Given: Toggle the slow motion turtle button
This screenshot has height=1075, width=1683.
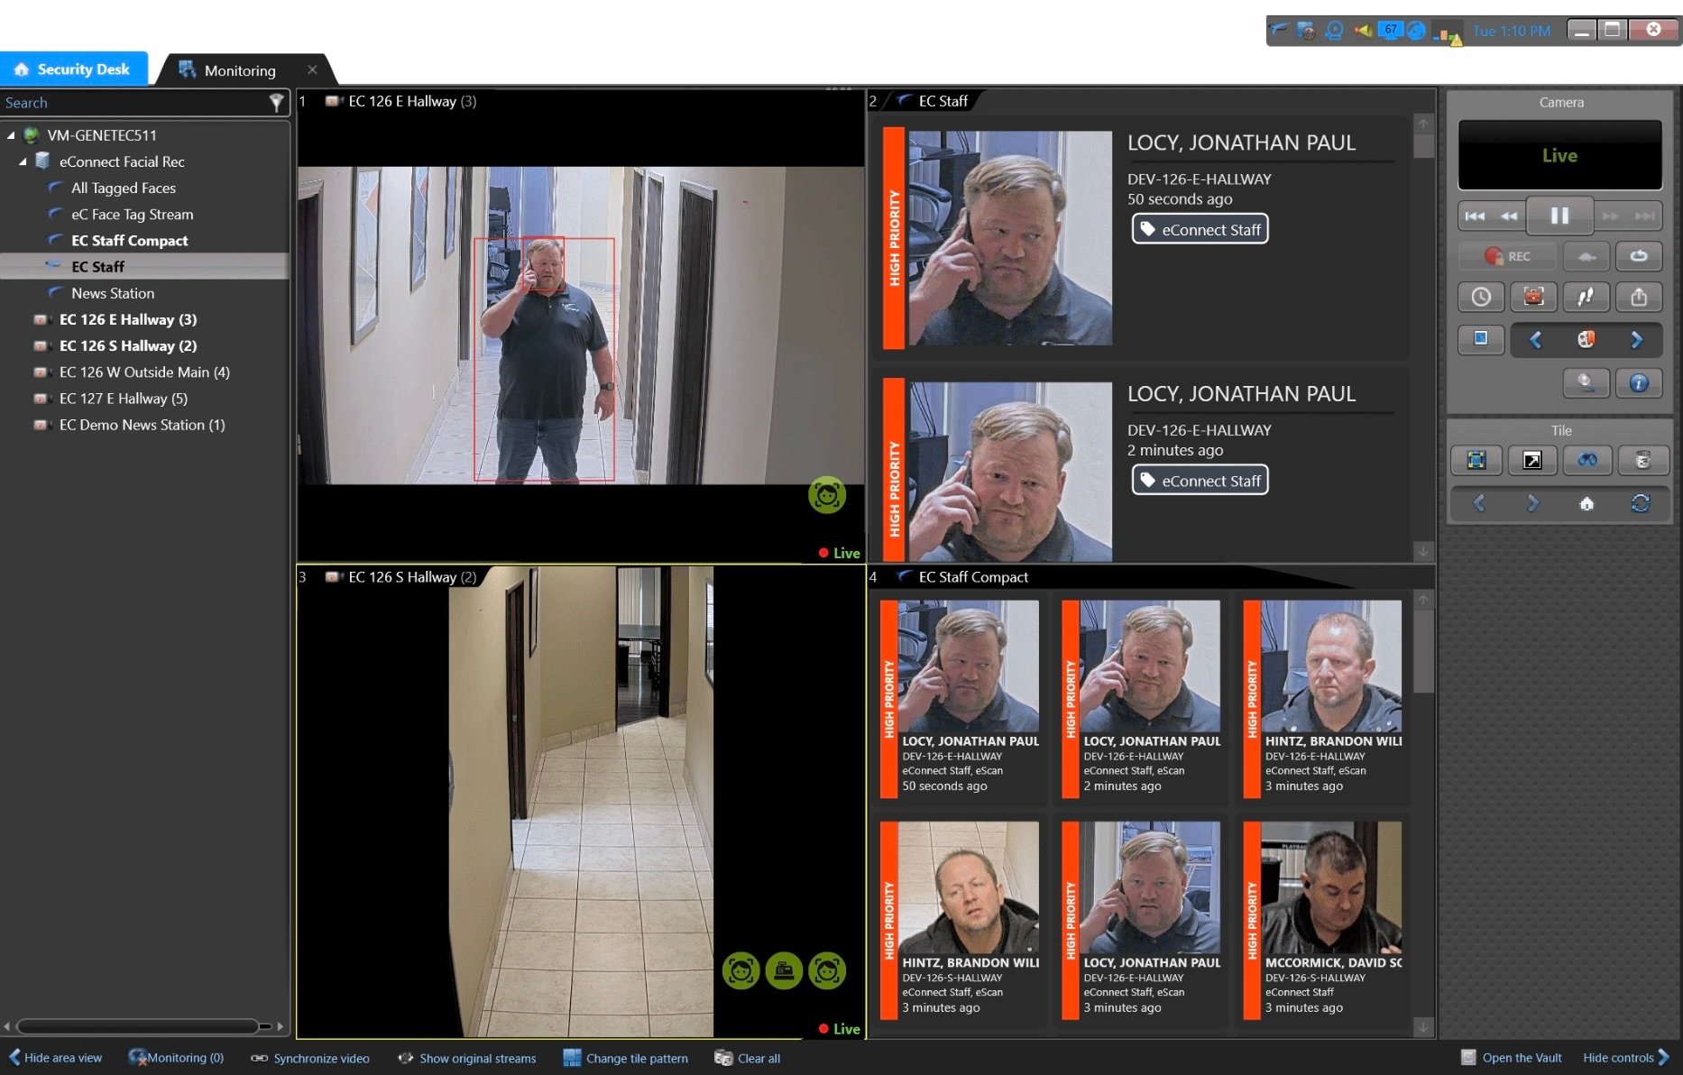Looking at the screenshot, I should pos(1586,256).
